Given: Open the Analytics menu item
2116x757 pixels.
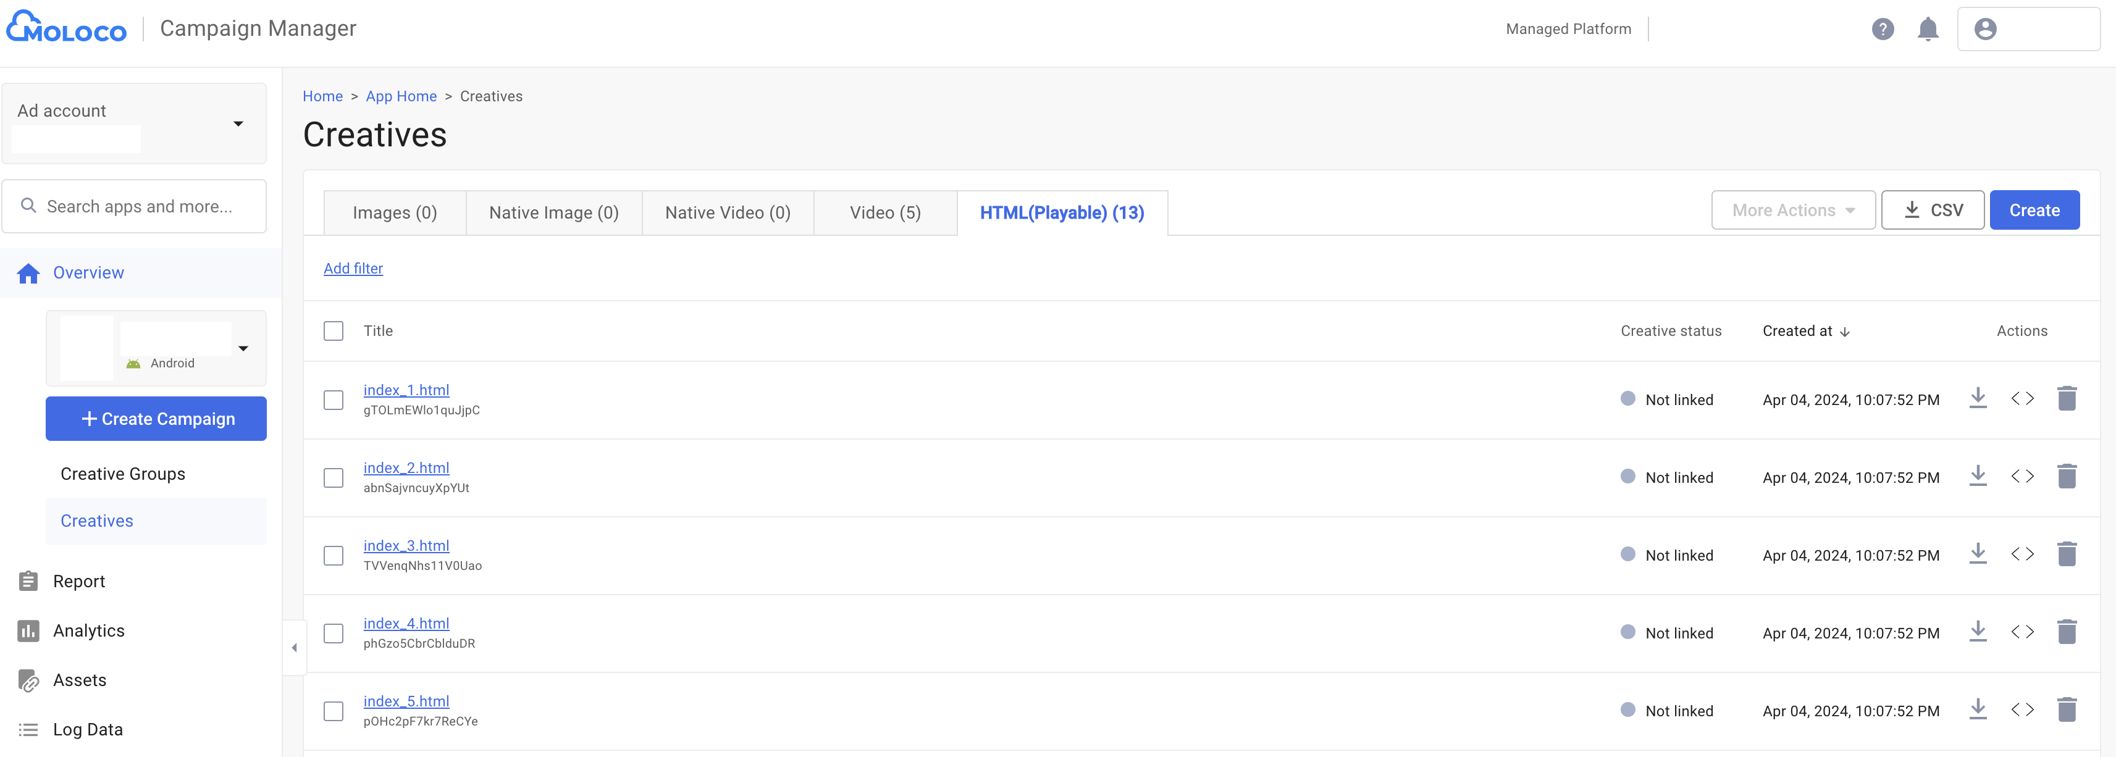Looking at the screenshot, I should click(x=89, y=630).
